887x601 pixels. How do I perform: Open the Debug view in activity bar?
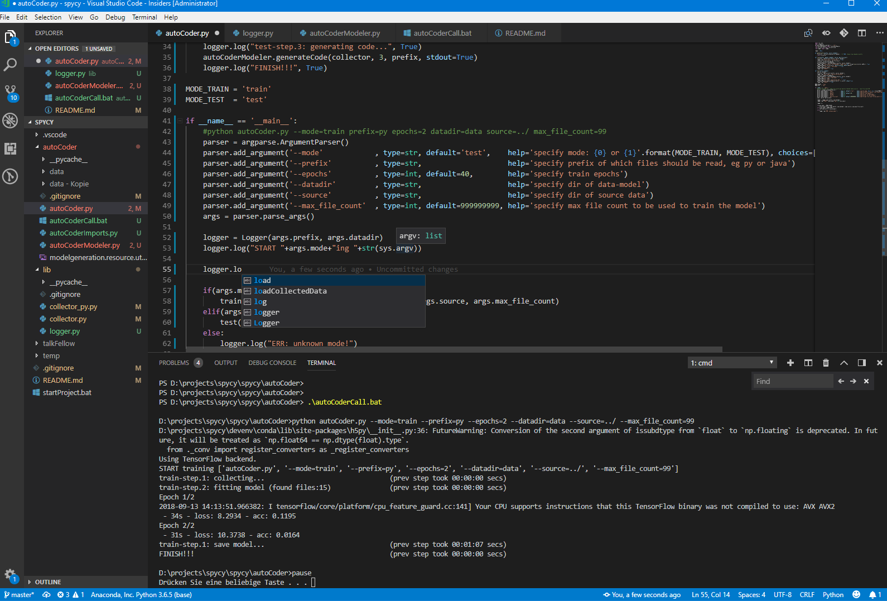click(x=11, y=121)
